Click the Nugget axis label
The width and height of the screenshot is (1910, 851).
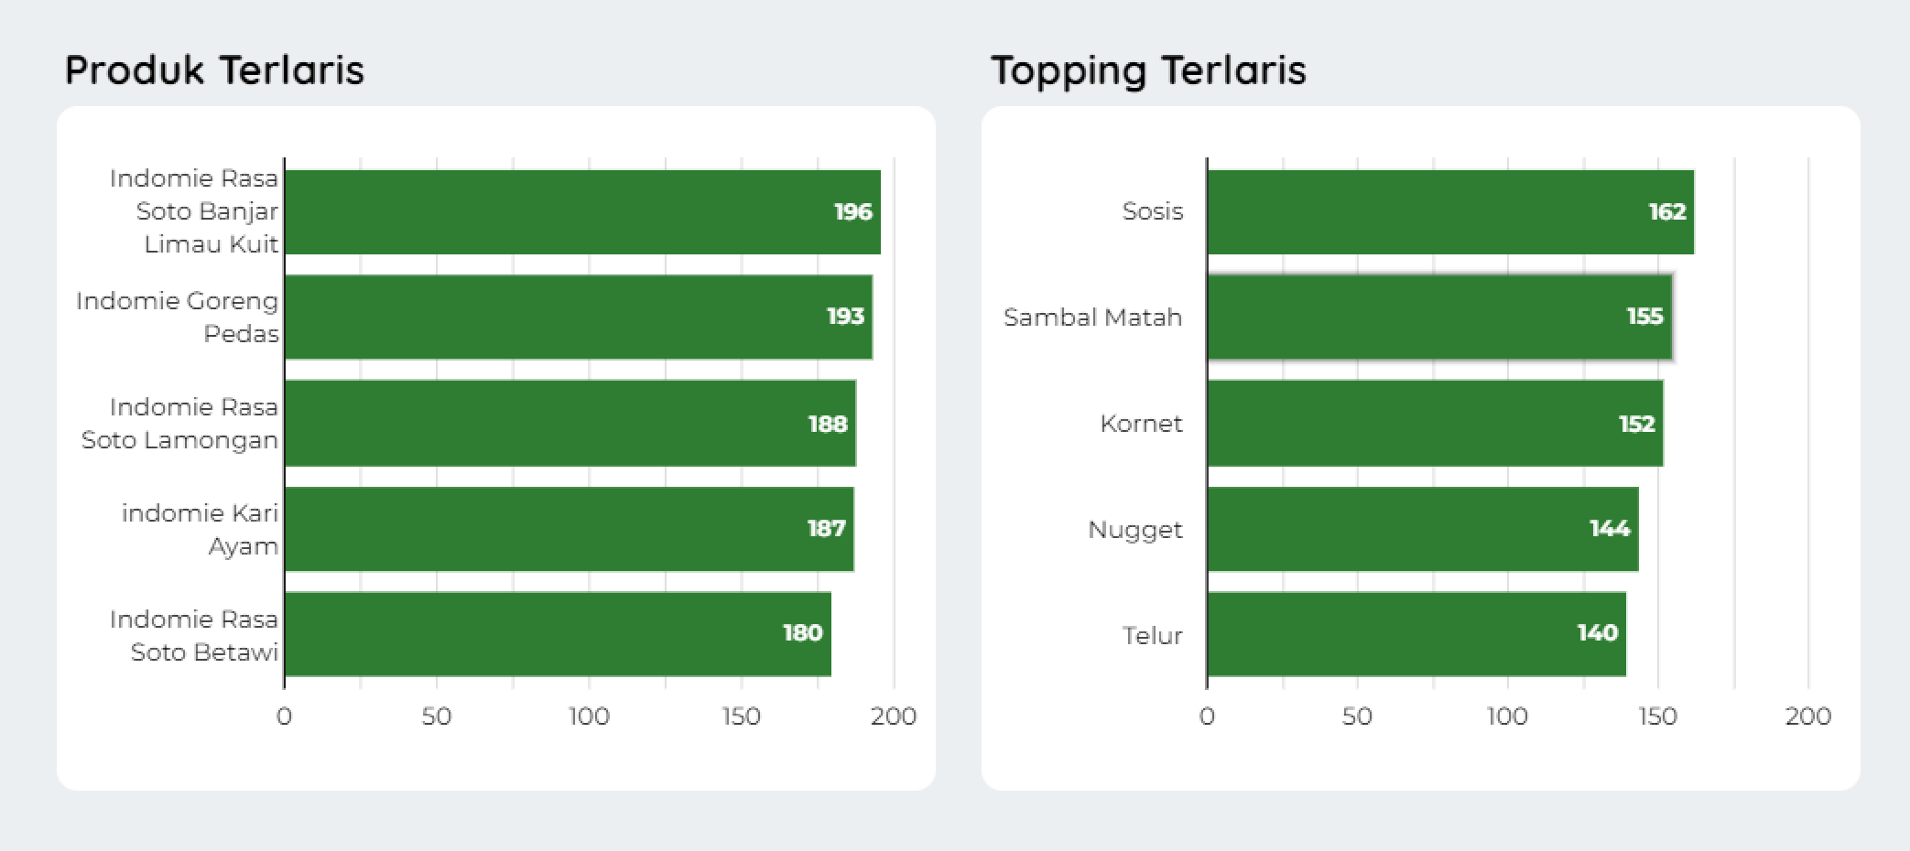tap(1134, 530)
